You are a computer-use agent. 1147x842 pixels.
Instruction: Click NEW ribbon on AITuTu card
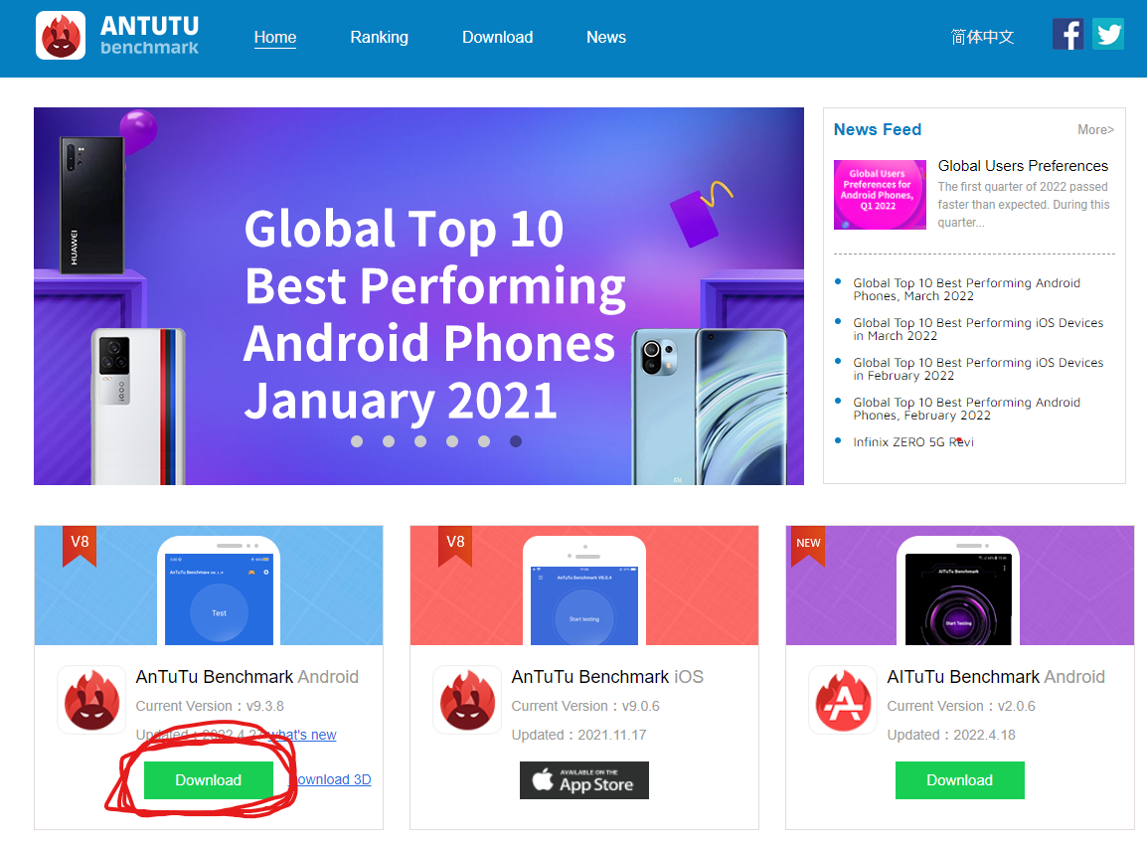coord(808,546)
